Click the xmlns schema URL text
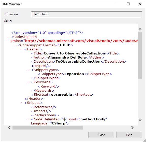146x142 pixels. point(81,41)
